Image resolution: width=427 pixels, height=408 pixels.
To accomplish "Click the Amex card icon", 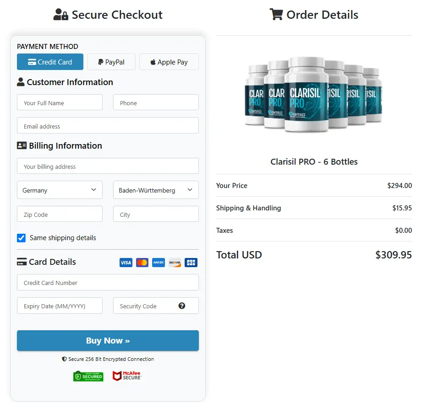I will 159,263.
